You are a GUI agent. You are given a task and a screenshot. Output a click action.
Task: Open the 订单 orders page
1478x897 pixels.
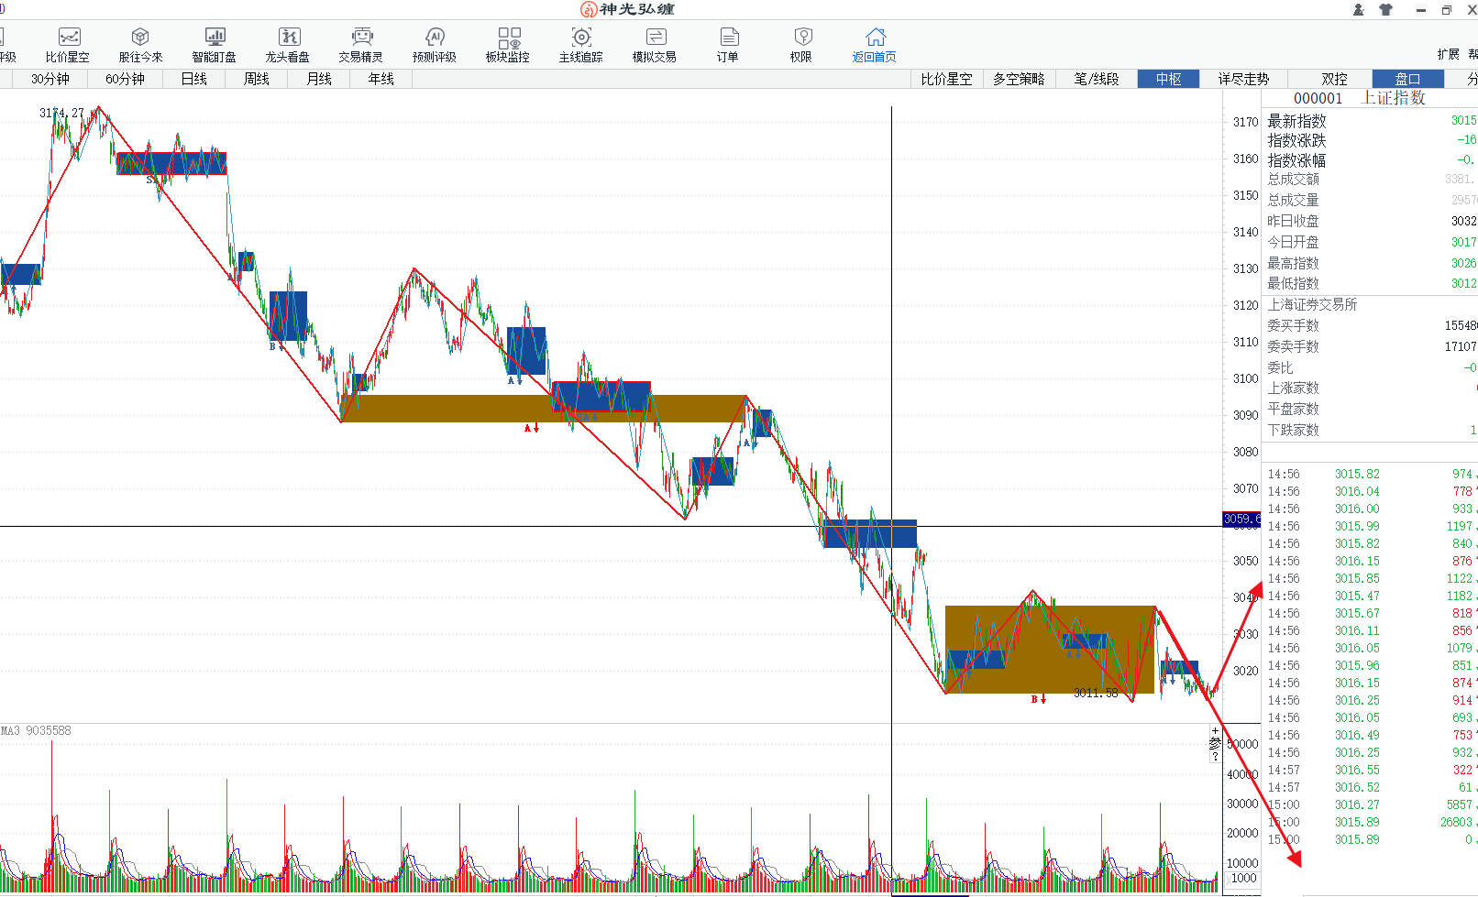pyautogui.click(x=728, y=44)
